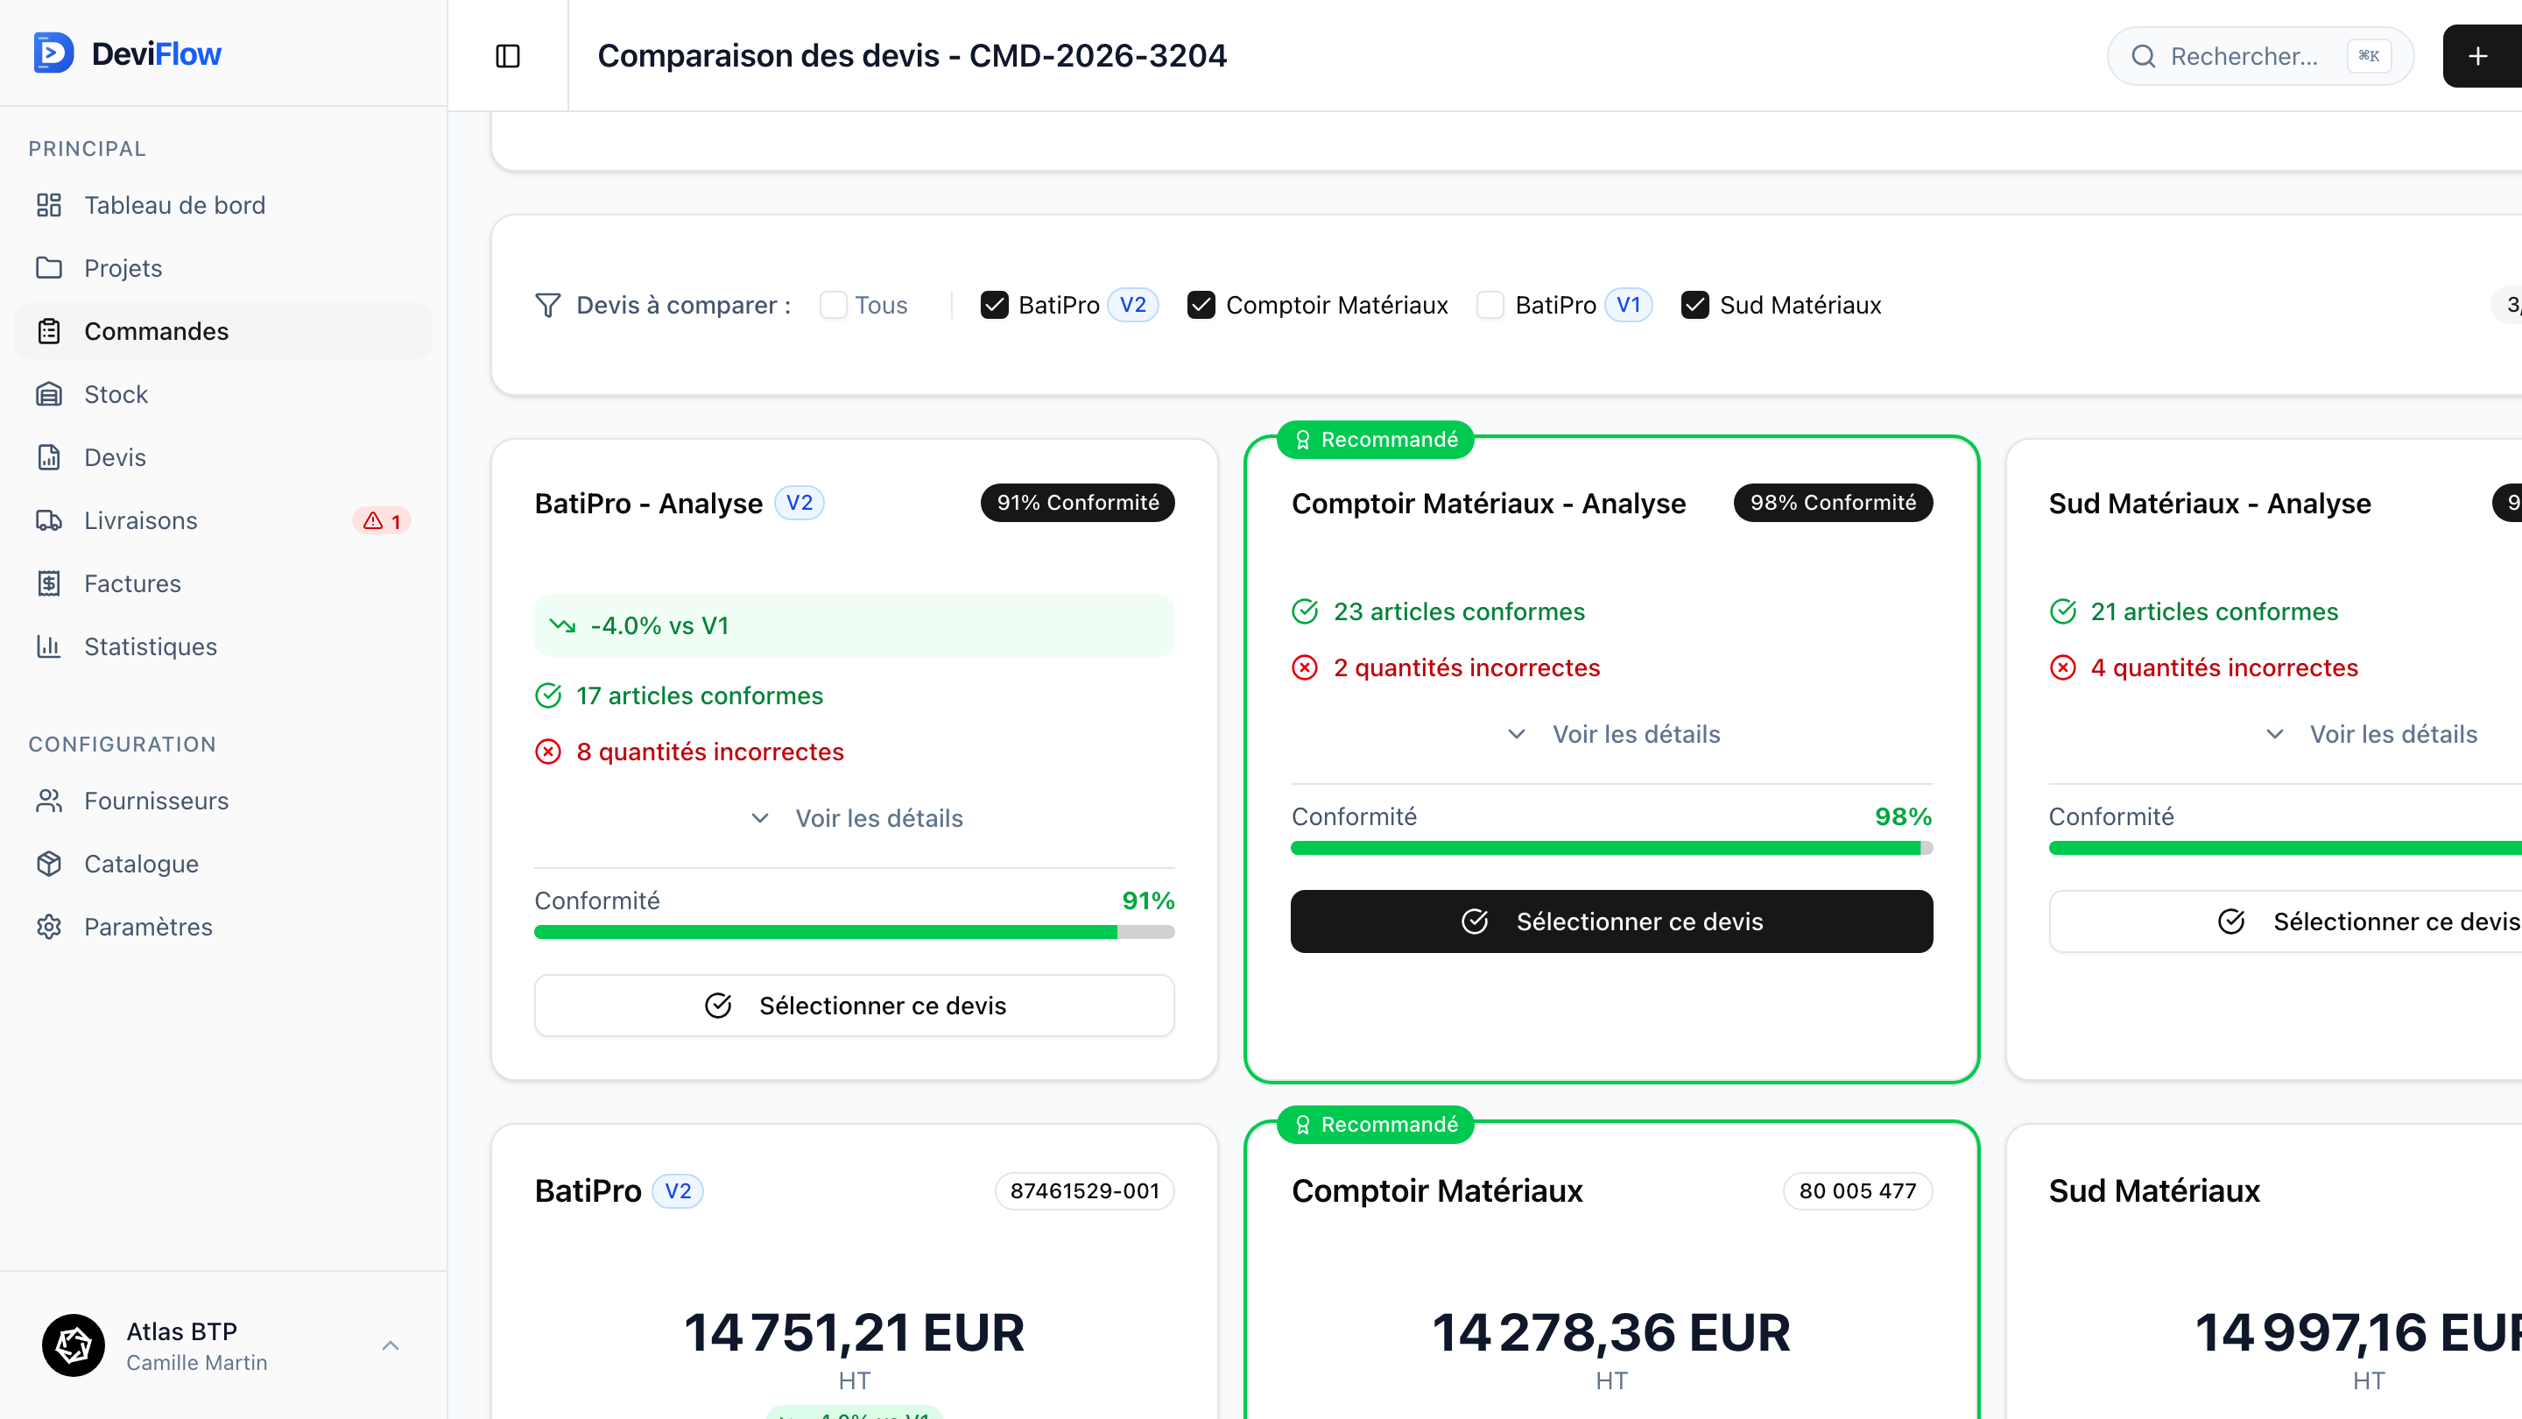Uncheck the BatiPro V2 checkbox
This screenshot has width=2522, height=1419.
click(995, 306)
